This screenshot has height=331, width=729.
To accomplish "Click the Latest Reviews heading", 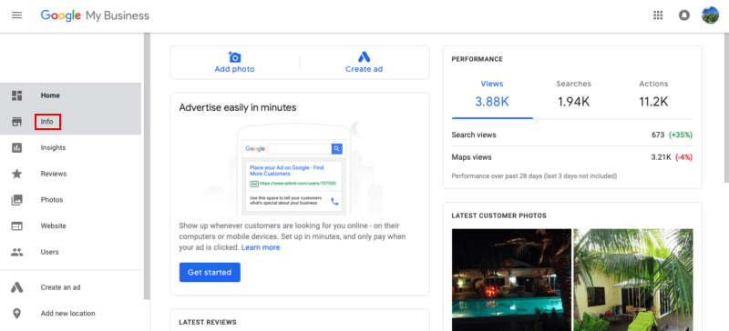I will 208,322.
